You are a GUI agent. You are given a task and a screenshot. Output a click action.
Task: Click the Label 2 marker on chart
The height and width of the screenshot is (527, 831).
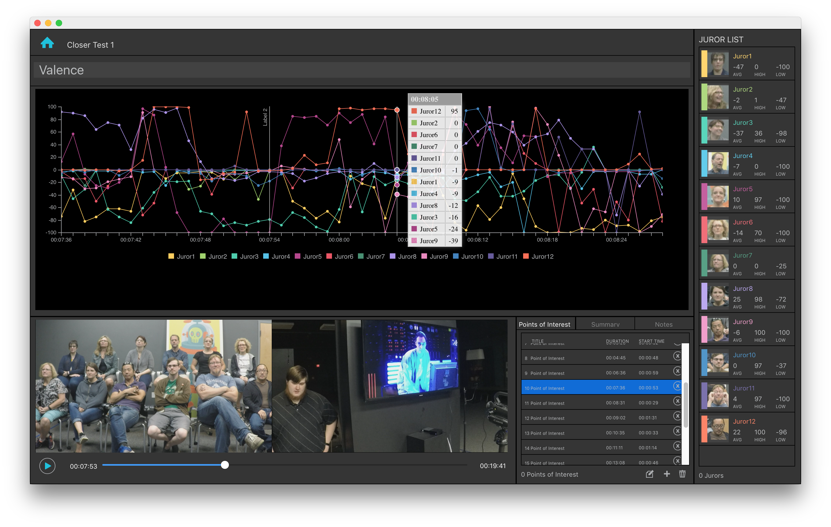265,117
